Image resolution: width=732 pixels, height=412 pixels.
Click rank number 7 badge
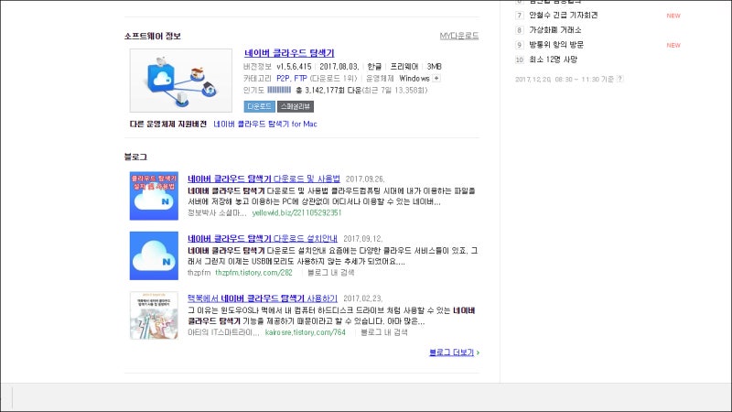click(519, 16)
